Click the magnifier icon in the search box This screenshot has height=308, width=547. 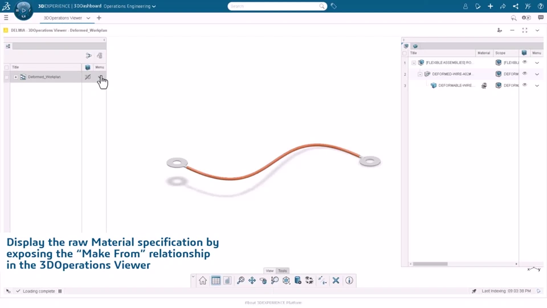pyautogui.click(x=321, y=6)
